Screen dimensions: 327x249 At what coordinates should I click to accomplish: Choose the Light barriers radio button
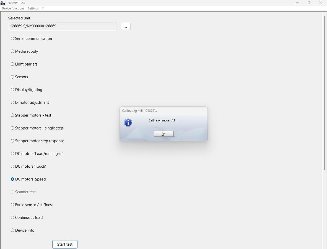pos(12,64)
